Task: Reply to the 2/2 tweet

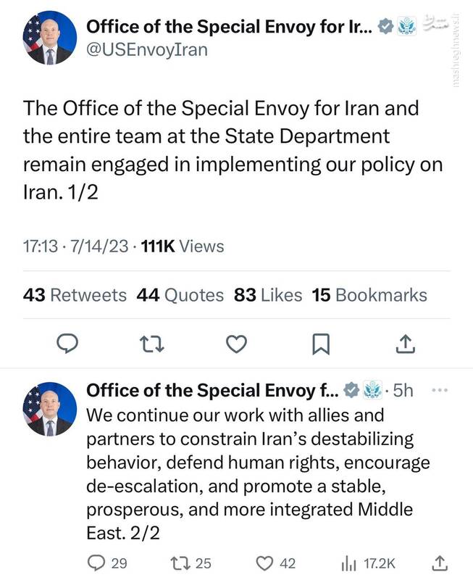Action: 96,562
